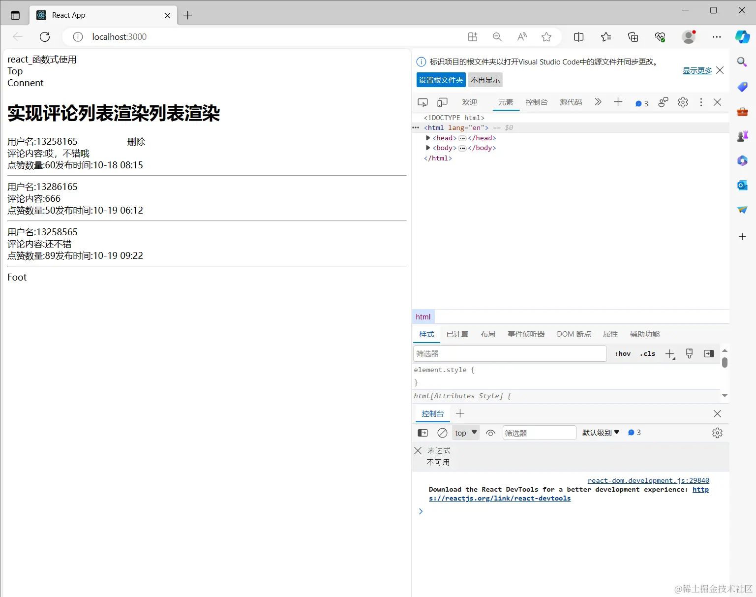Toggle device emulation in DevTools

443,102
